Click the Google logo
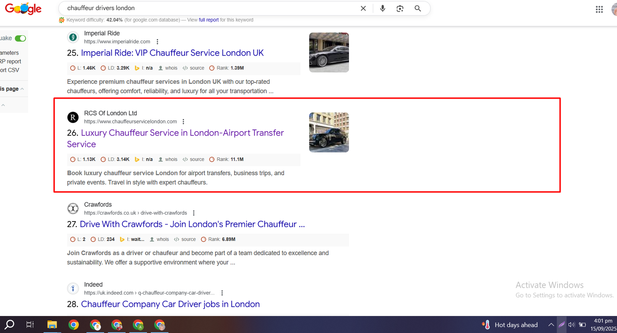 click(23, 8)
